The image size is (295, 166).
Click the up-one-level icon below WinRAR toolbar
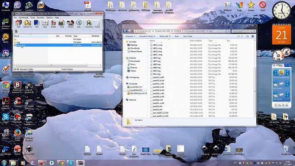[x=16, y=31]
